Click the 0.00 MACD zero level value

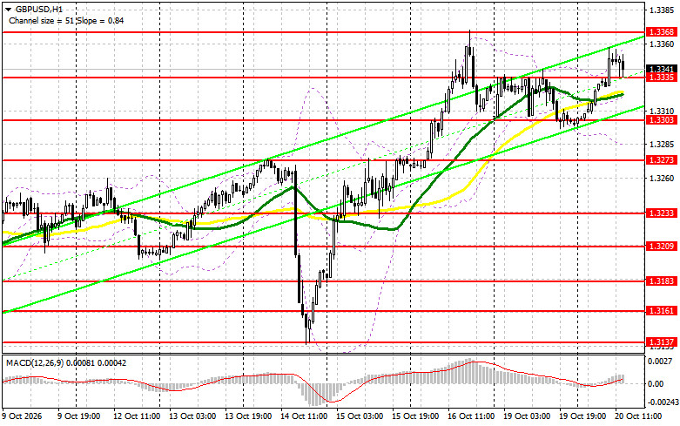657,383
